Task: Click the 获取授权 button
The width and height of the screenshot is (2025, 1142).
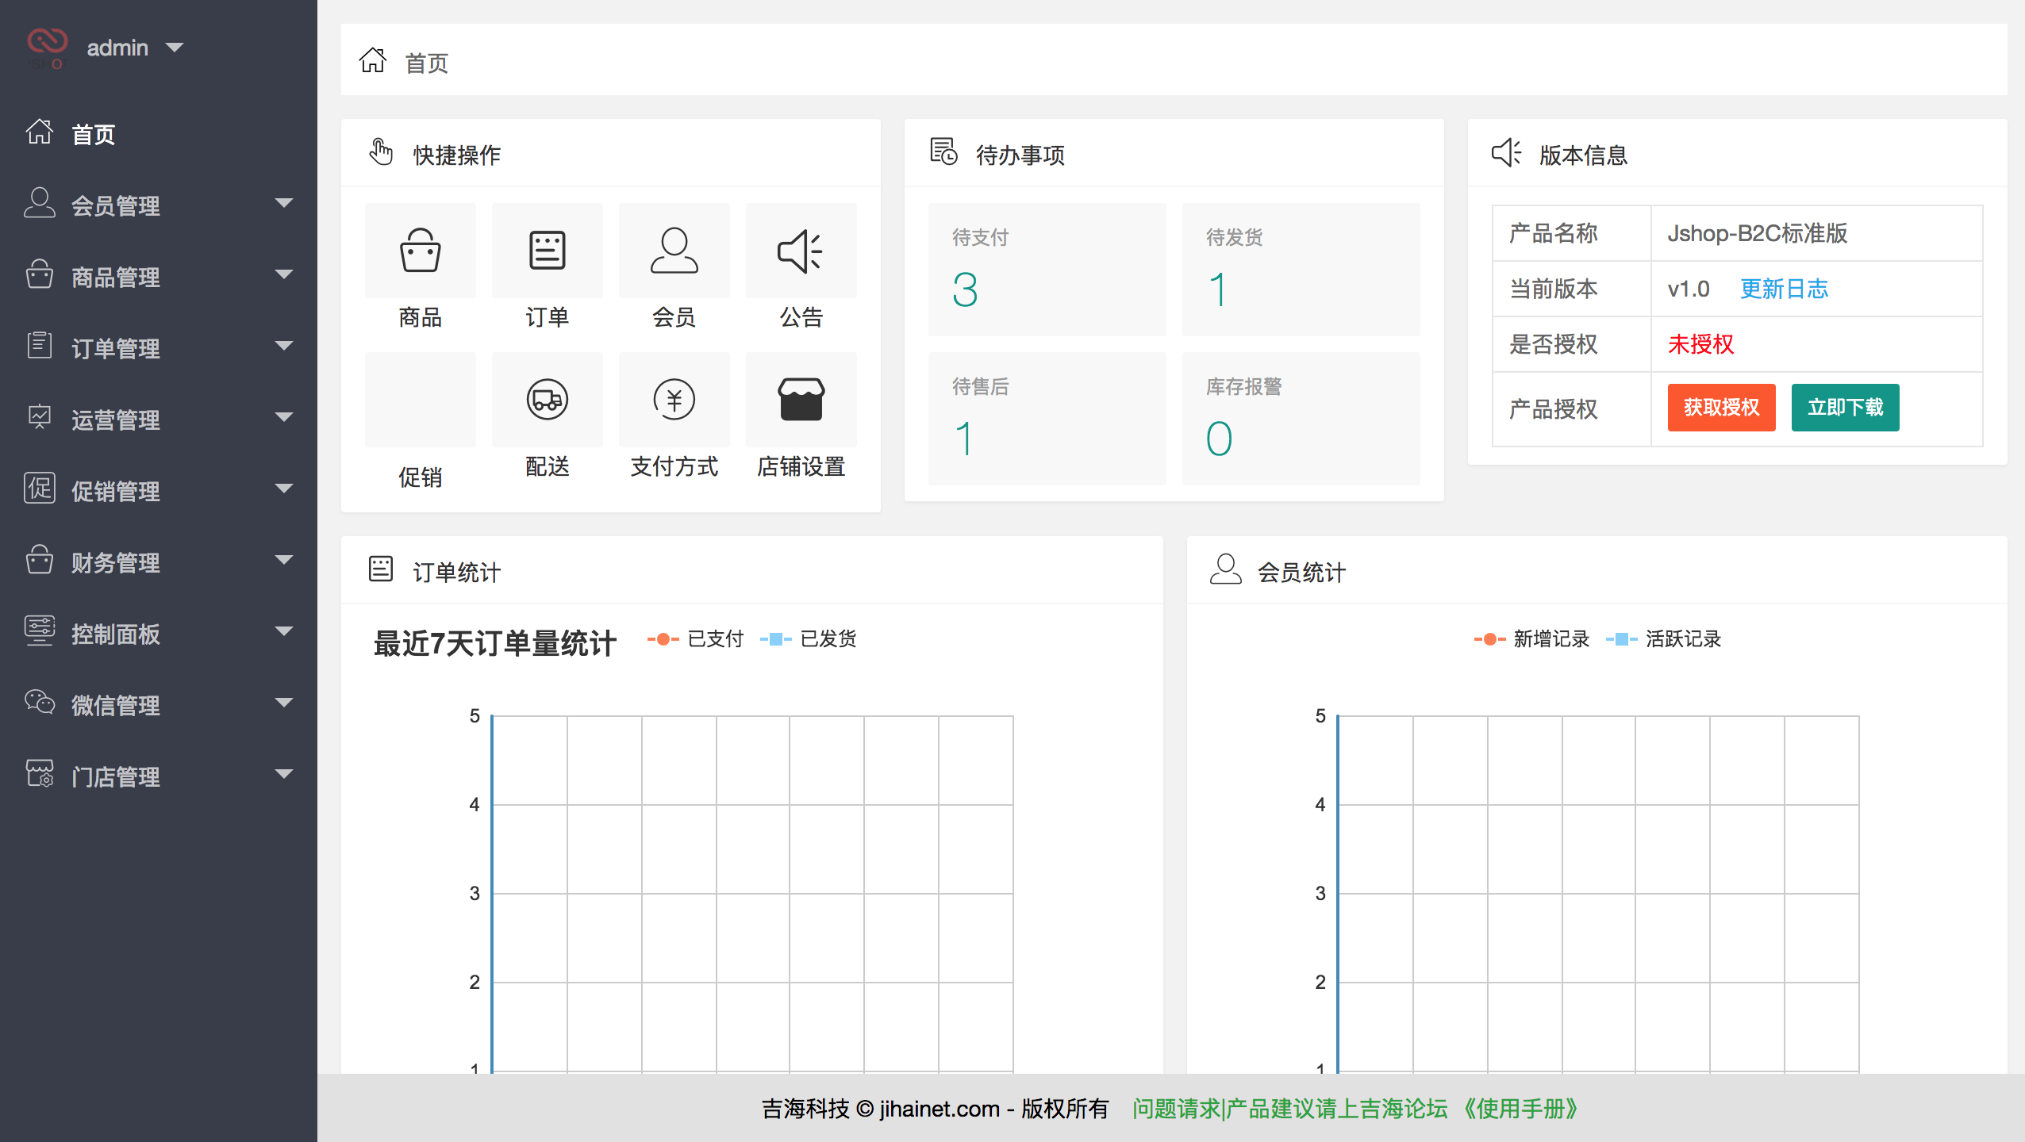Action: pyautogui.click(x=1720, y=408)
